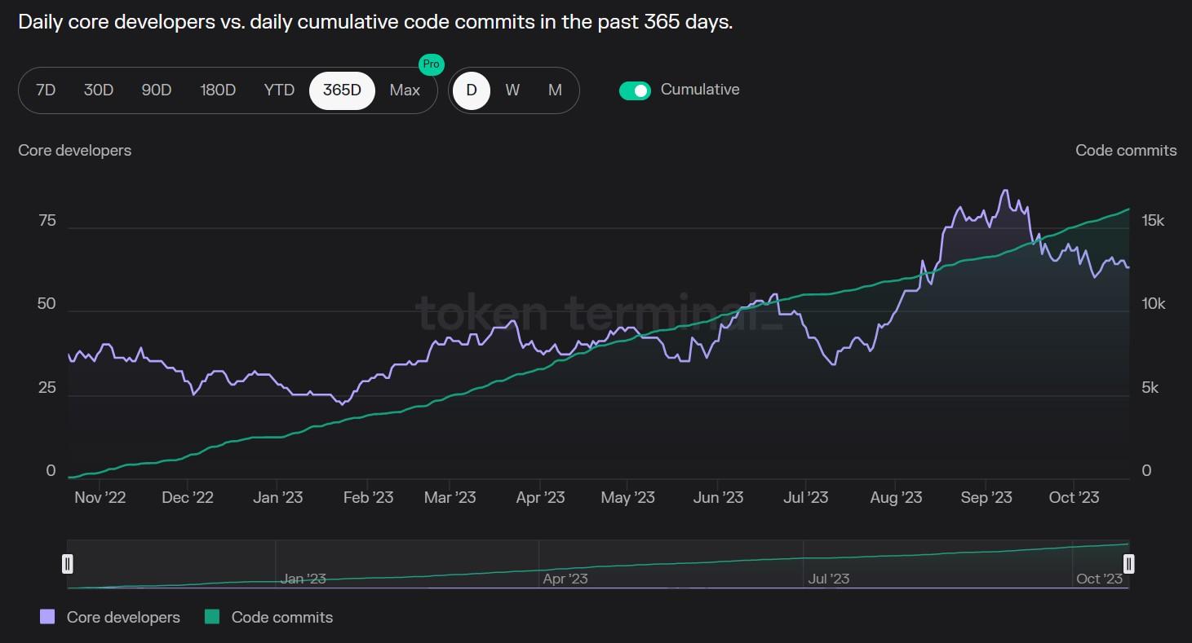The height and width of the screenshot is (643, 1192).
Task: Click the Cumulative label
Action: pos(700,90)
